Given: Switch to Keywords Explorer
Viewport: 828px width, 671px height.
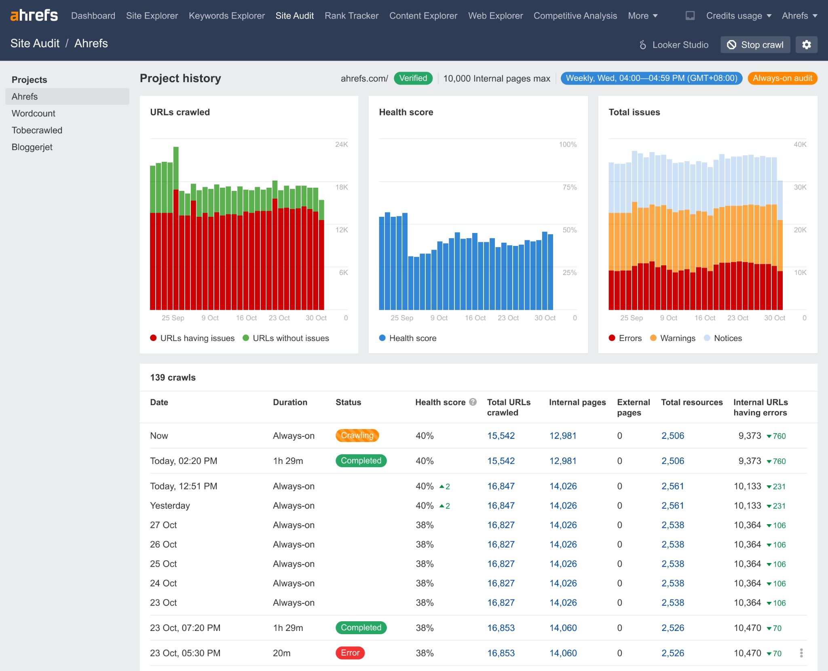Looking at the screenshot, I should [226, 15].
